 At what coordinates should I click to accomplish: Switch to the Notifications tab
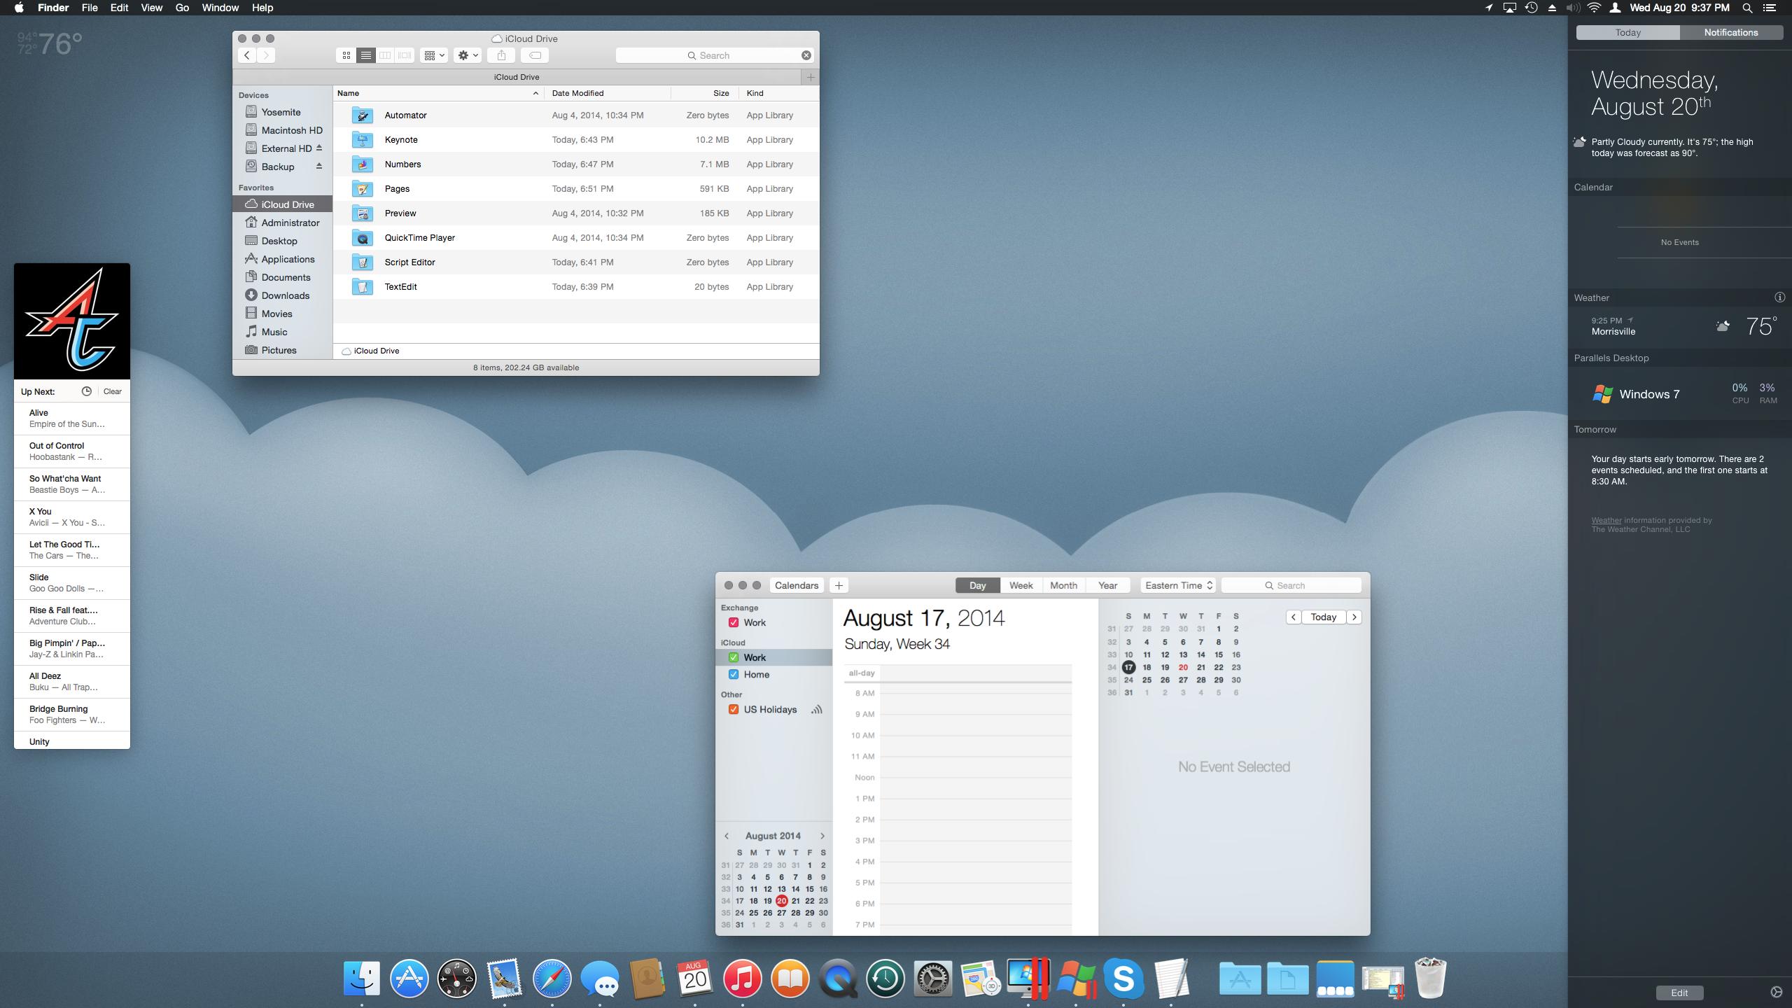[x=1730, y=32]
